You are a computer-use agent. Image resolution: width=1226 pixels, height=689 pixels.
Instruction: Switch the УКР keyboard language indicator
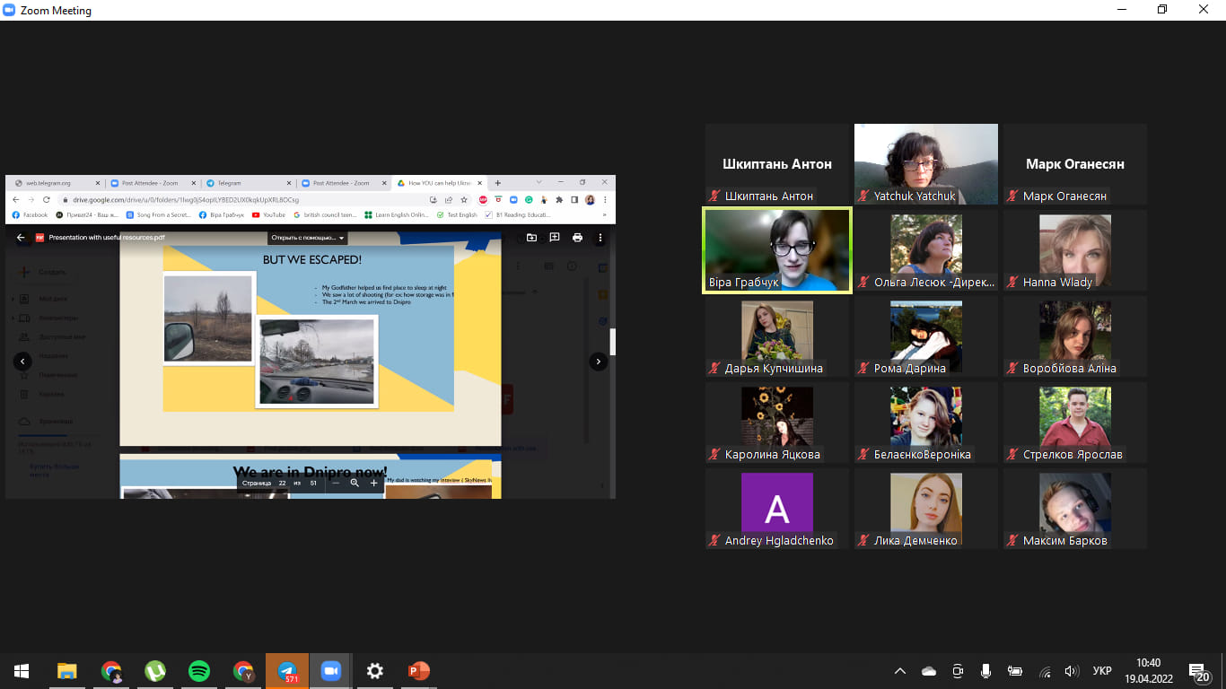pos(1102,671)
